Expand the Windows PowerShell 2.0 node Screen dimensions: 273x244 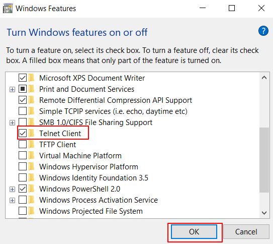12,189
